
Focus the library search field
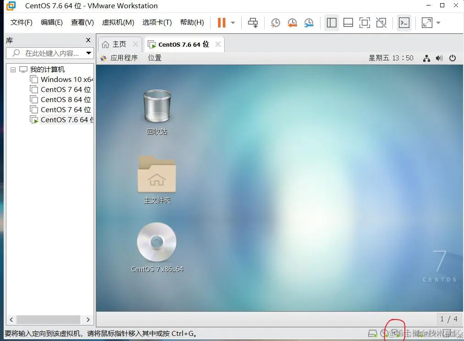pyautogui.click(x=50, y=53)
